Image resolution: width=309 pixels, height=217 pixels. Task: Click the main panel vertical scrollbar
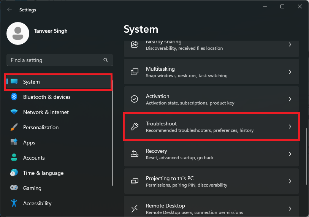pyautogui.click(x=307, y=156)
